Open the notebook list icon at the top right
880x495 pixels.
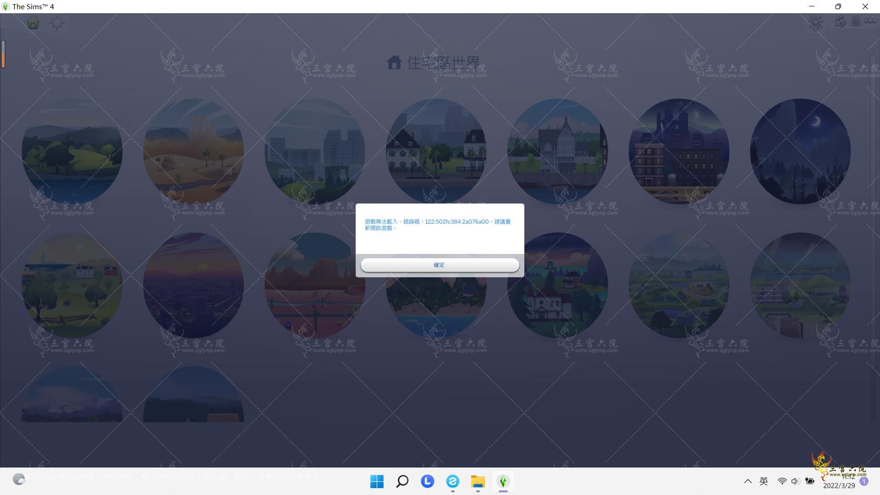[x=856, y=21]
